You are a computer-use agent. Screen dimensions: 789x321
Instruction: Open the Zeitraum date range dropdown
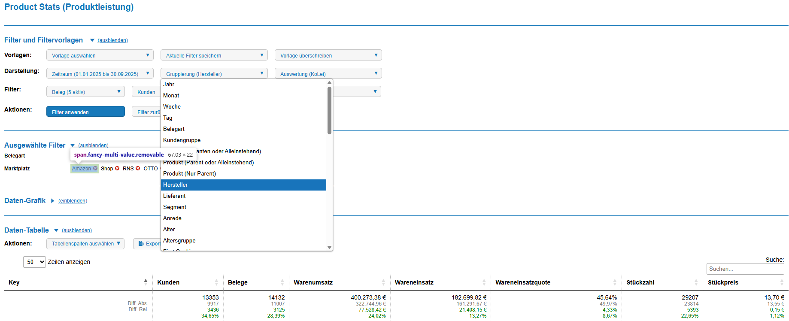[x=100, y=74]
